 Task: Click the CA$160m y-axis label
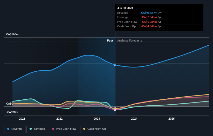[12, 34]
